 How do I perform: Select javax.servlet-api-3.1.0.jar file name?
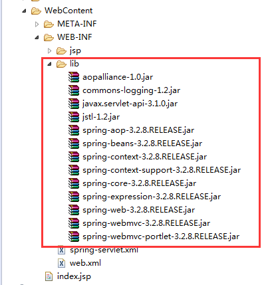coord(130,104)
